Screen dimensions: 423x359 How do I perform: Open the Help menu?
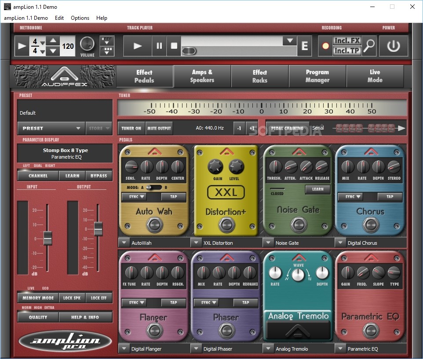coord(102,18)
